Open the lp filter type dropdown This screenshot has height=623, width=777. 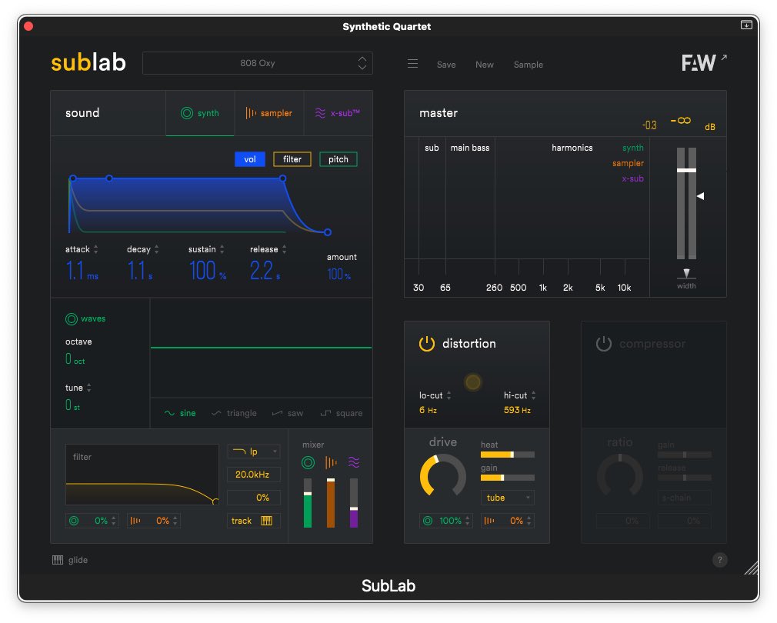(254, 451)
